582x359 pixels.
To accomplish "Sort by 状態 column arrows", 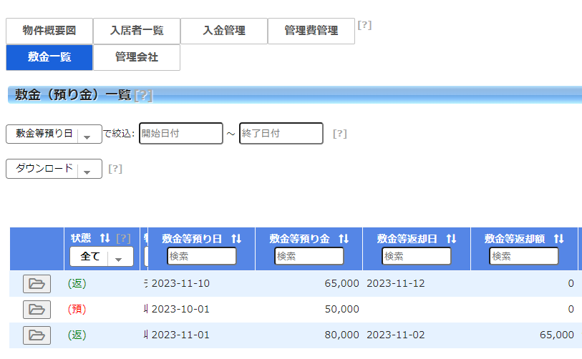I will coord(105,238).
